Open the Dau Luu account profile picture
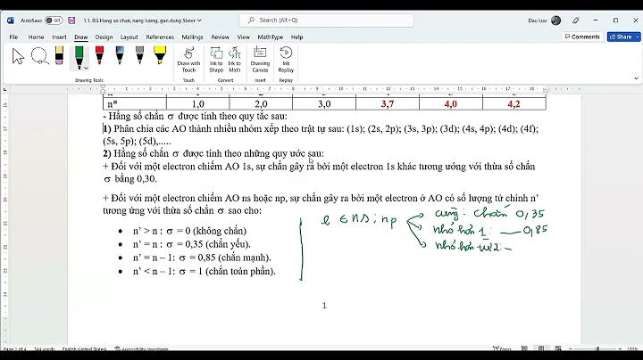643x360 pixels. tap(556, 20)
